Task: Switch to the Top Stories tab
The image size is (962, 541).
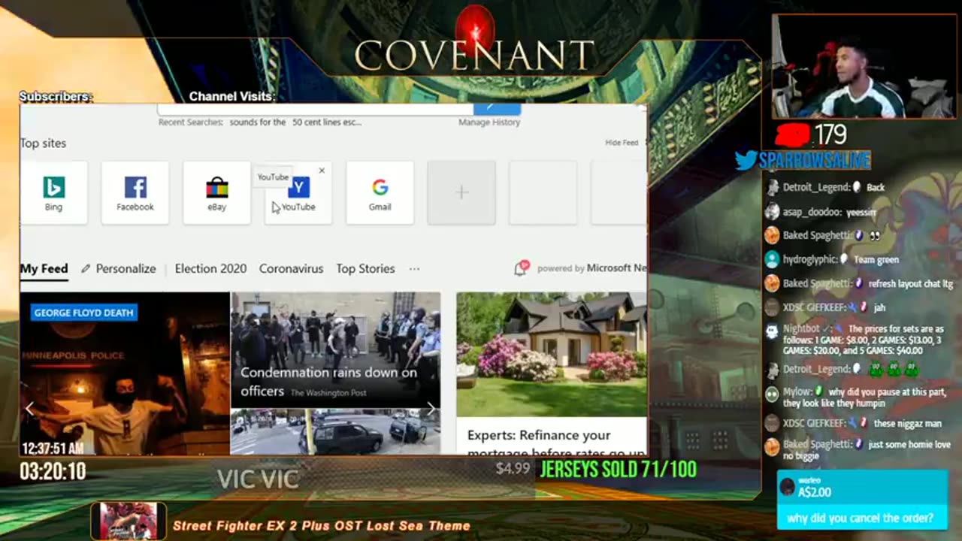Action: [x=365, y=268]
